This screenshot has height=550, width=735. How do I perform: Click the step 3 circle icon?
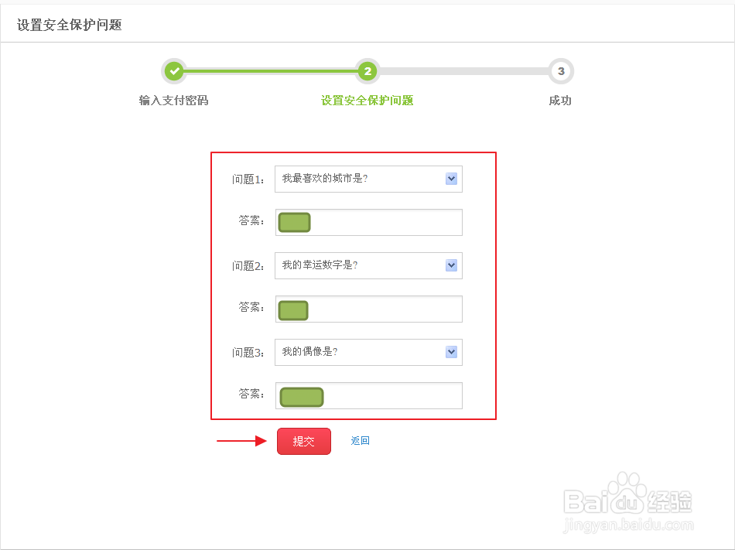[x=561, y=71]
